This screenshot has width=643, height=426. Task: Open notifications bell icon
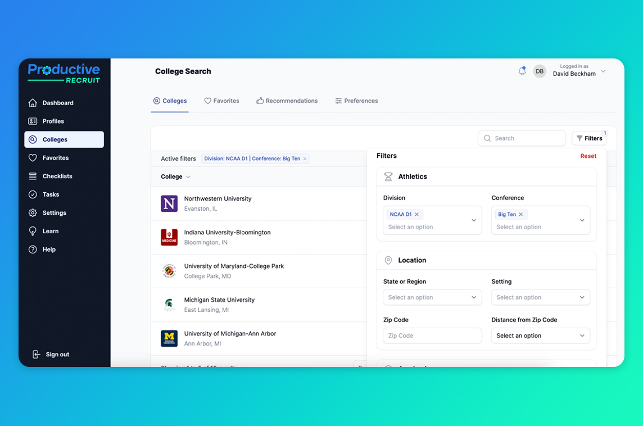pos(522,71)
